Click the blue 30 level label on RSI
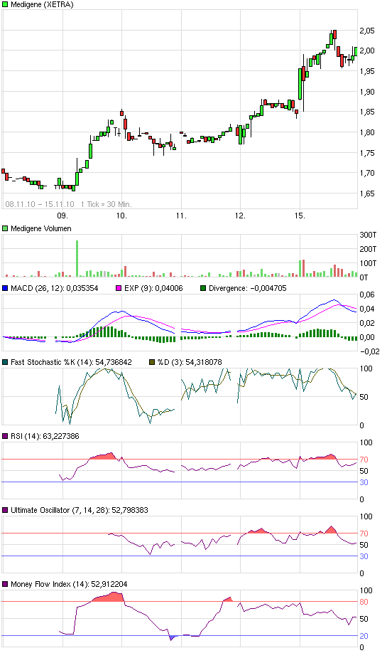This screenshot has width=387, height=653. (364, 482)
